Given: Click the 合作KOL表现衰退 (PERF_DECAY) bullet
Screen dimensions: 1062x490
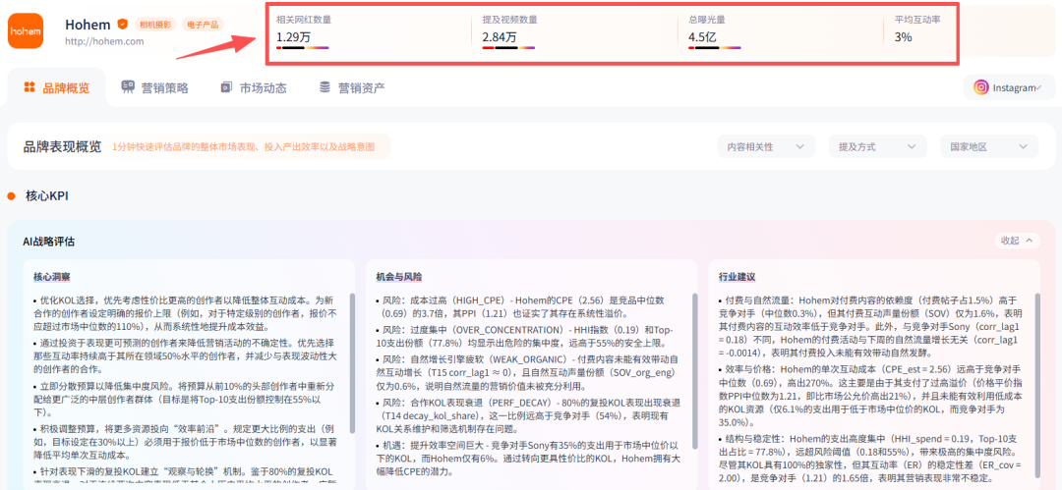Looking at the screenshot, I should coord(529,416).
